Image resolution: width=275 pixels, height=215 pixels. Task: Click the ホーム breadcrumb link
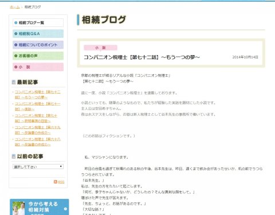pos(15,7)
